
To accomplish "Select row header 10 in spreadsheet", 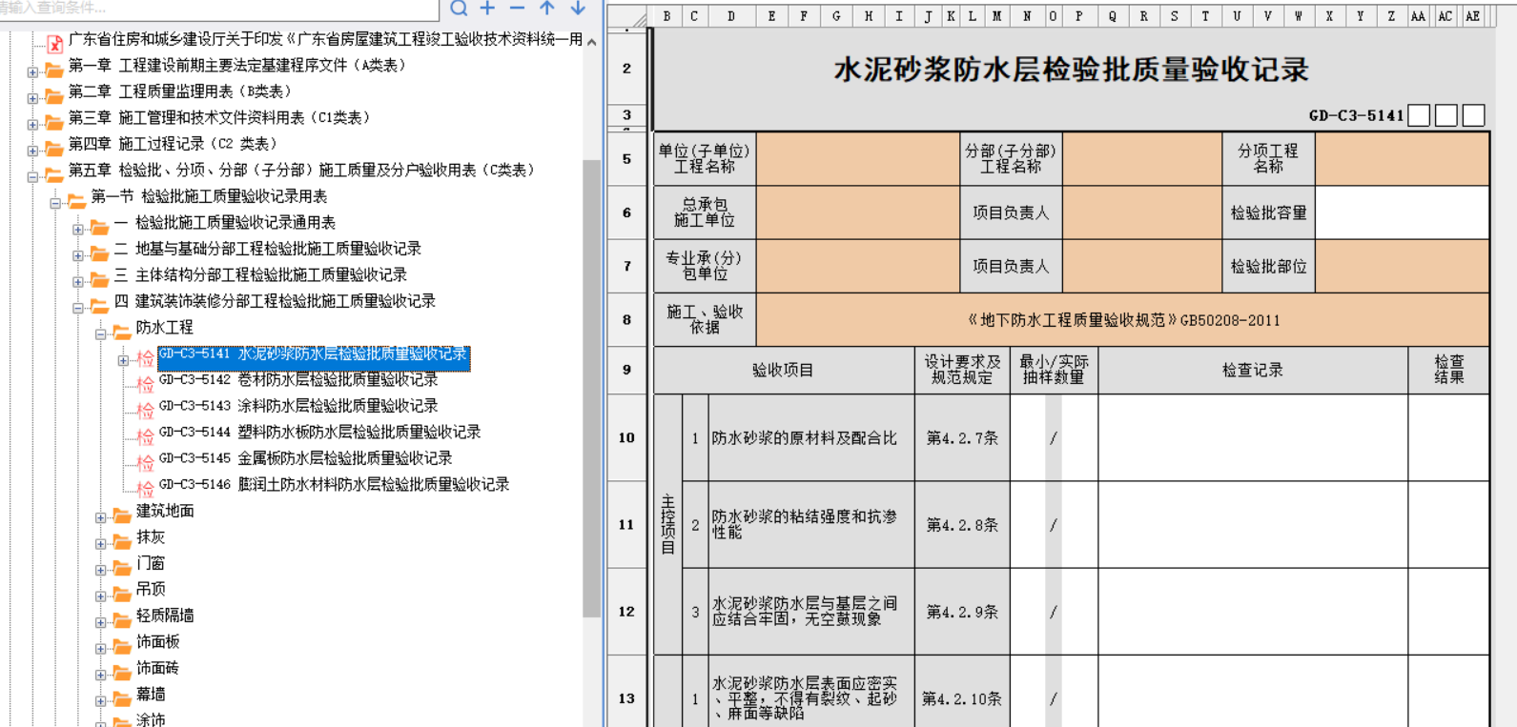I will (626, 437).
